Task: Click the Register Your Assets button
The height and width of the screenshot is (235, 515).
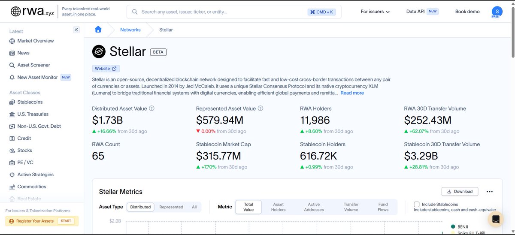Action: [41, 221]
